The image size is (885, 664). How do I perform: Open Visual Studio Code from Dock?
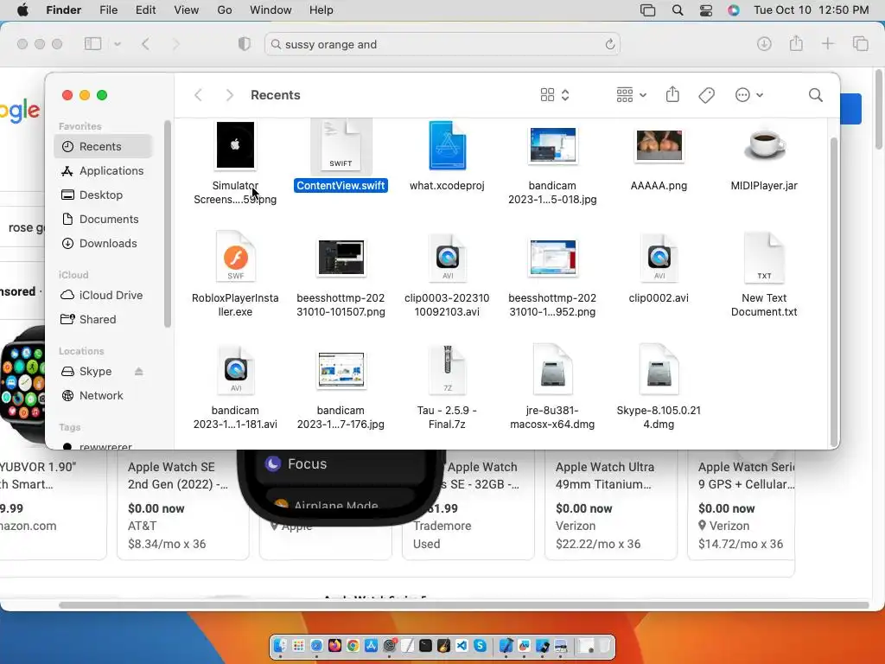point(462,645)
